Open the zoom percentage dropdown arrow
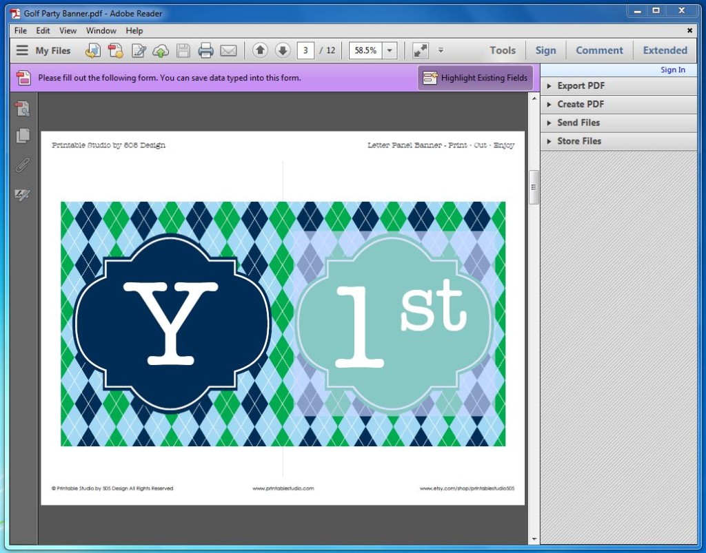The width and height of the screenshot is (706, 553). pos(390,50)
